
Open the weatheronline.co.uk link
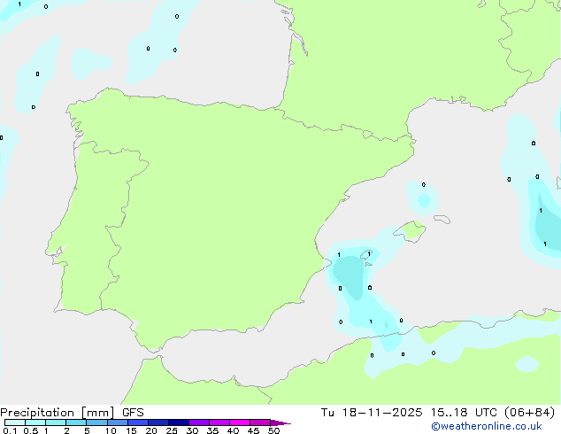click(487, 426)
